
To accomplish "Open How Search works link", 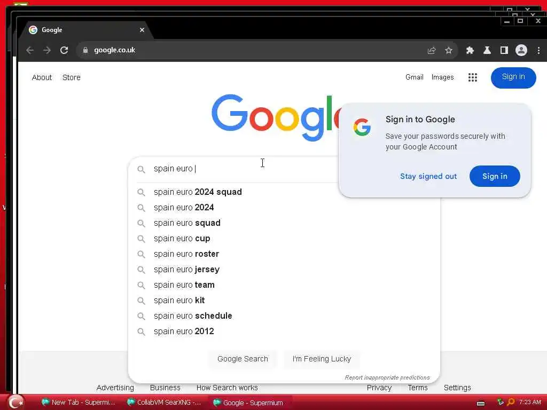I will coord(227,388).
